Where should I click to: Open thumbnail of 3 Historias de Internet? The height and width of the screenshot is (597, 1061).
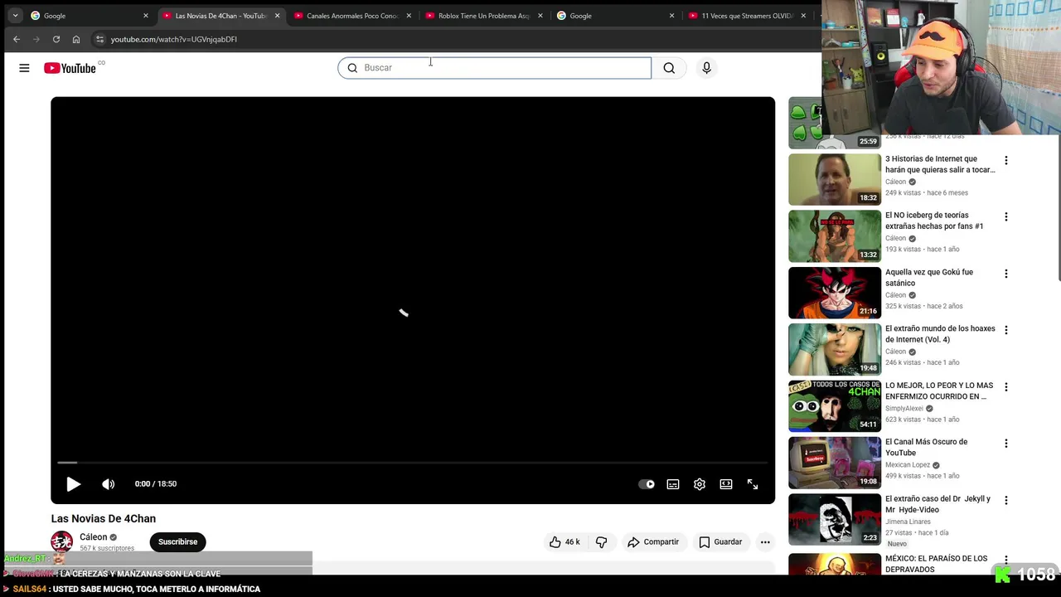(x=835, y=179)
